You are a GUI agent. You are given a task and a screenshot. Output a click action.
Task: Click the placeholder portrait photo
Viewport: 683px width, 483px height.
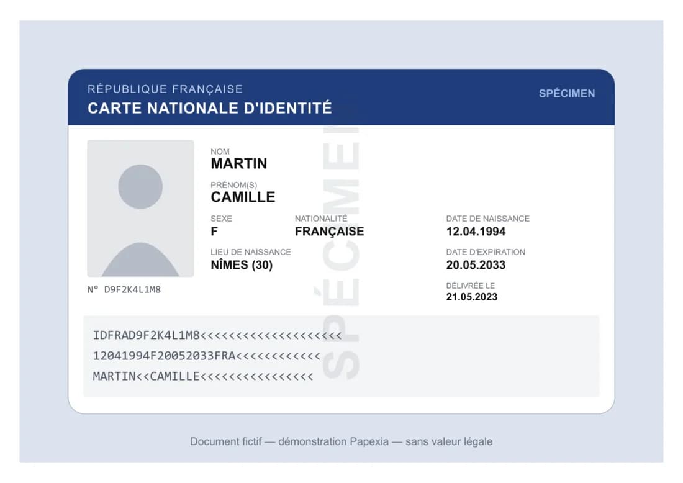click(140, 208)
